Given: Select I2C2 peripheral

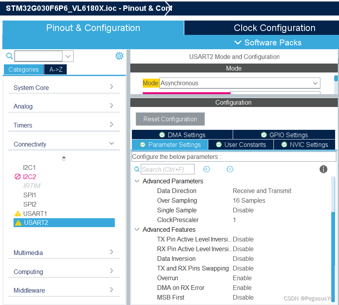Looking at the screenshot, I should (29, 177).
